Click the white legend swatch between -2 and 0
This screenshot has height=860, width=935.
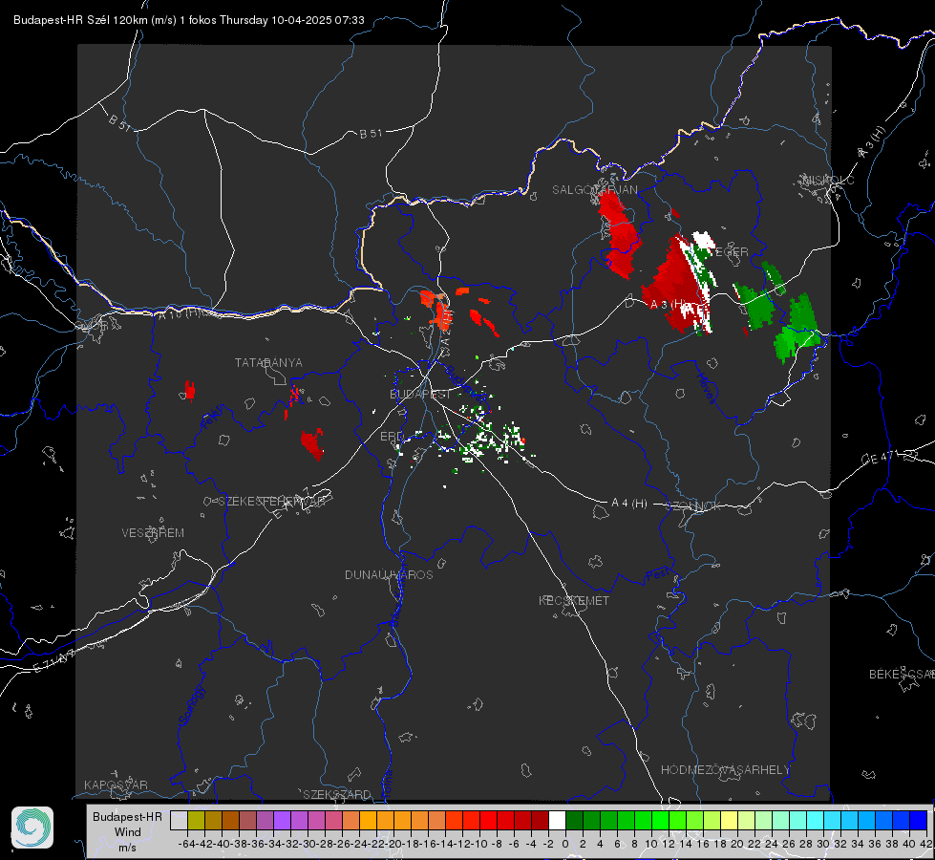click(x=557, y=820)
